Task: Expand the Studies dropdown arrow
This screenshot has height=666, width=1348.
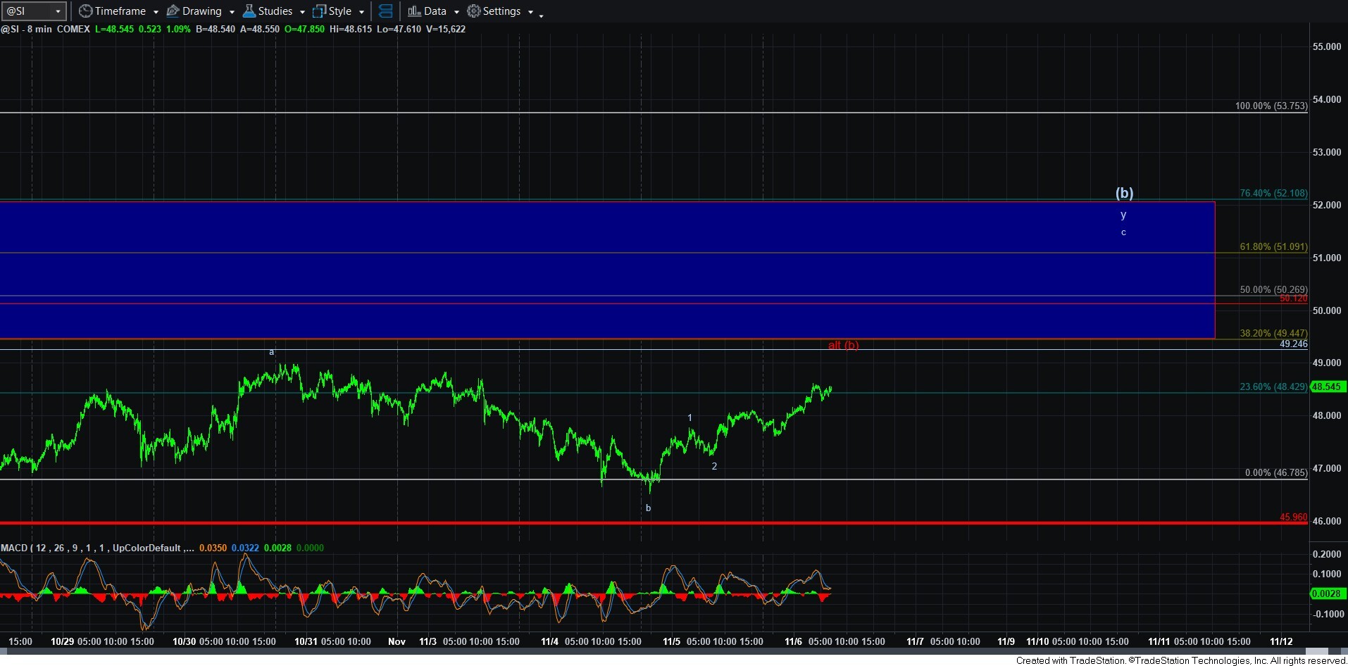Action: click(302, 12)
